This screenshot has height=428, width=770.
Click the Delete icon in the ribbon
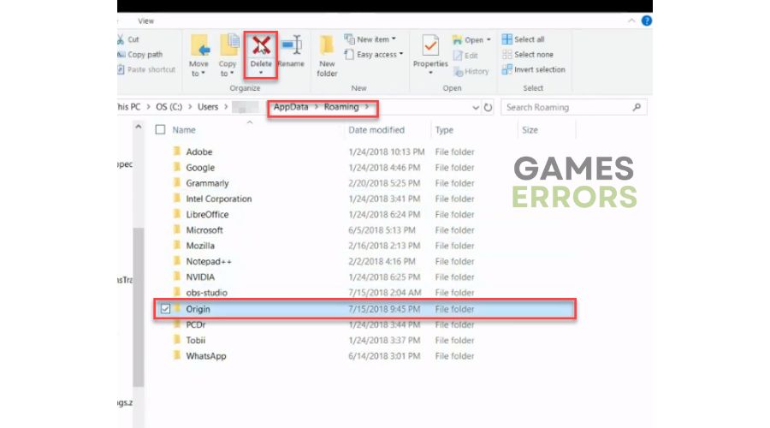[x=261, y=46]
